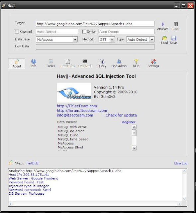Screen dimensions: 196x213
Task: Click 'DB Server: MsAccess' log line
Action: [27, 194]
